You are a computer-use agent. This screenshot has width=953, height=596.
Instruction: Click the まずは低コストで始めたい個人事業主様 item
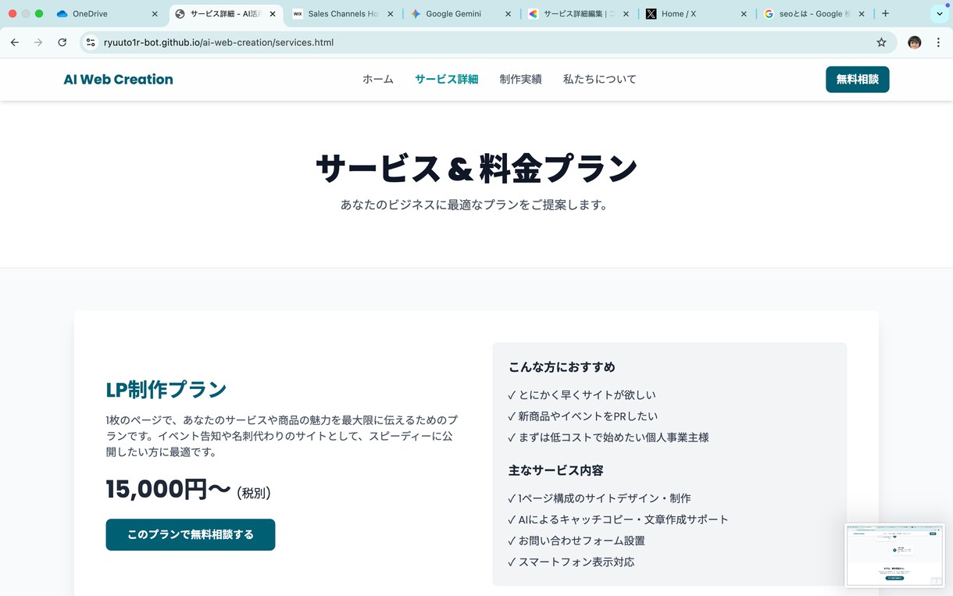click(609, 437)
